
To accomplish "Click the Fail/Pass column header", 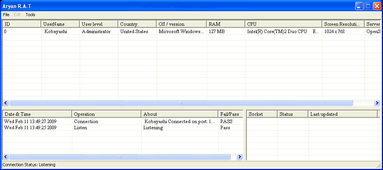I will pos(230,114).
